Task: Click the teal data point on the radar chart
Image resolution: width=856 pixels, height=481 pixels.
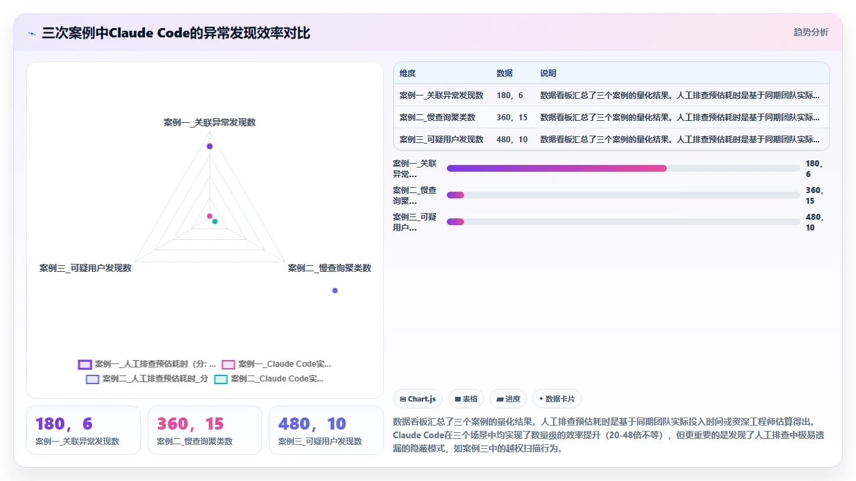Action: [215, 221]
